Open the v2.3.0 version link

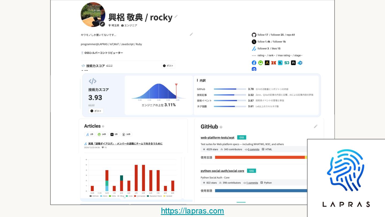[91, 105]
